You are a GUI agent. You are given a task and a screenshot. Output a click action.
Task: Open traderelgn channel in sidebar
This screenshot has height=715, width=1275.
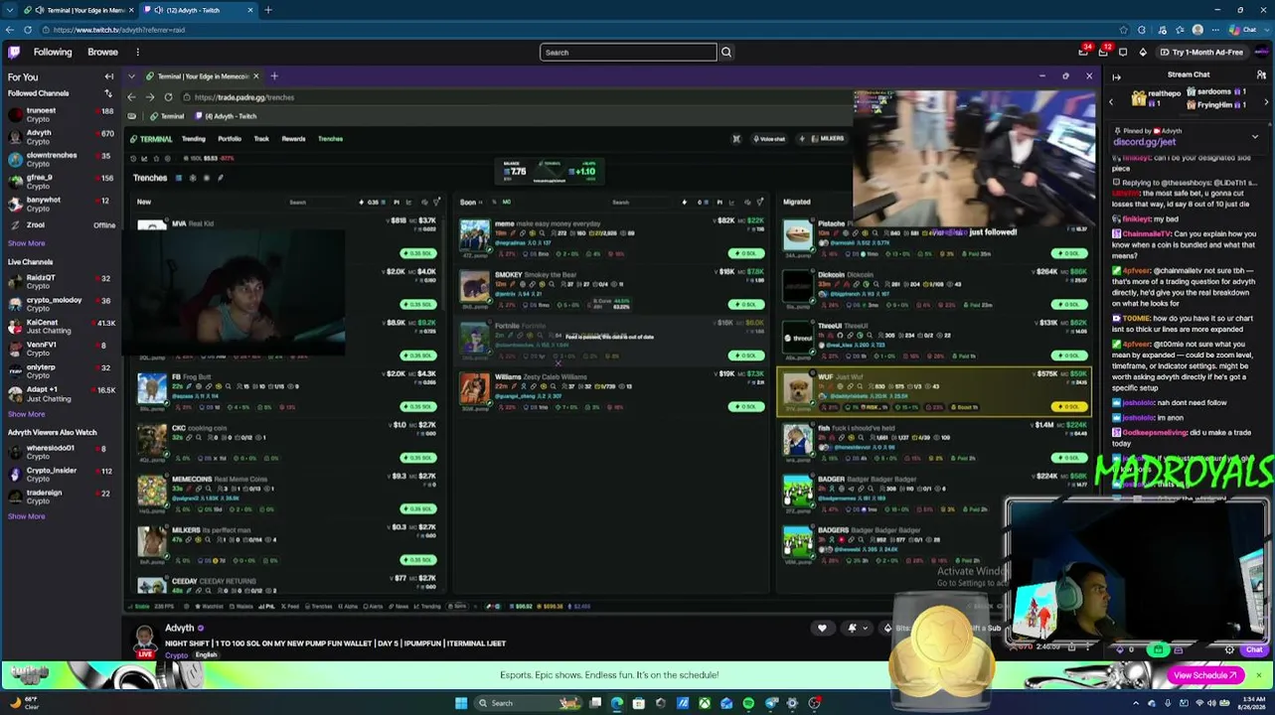(60, 497)
